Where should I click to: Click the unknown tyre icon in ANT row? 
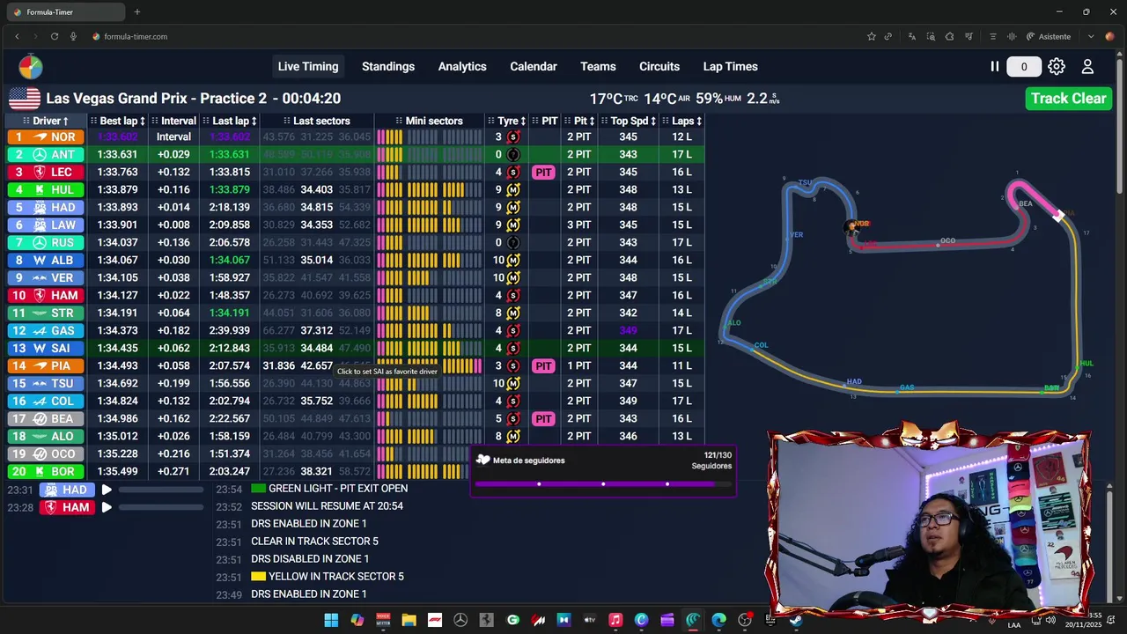(x=513, y=155)
